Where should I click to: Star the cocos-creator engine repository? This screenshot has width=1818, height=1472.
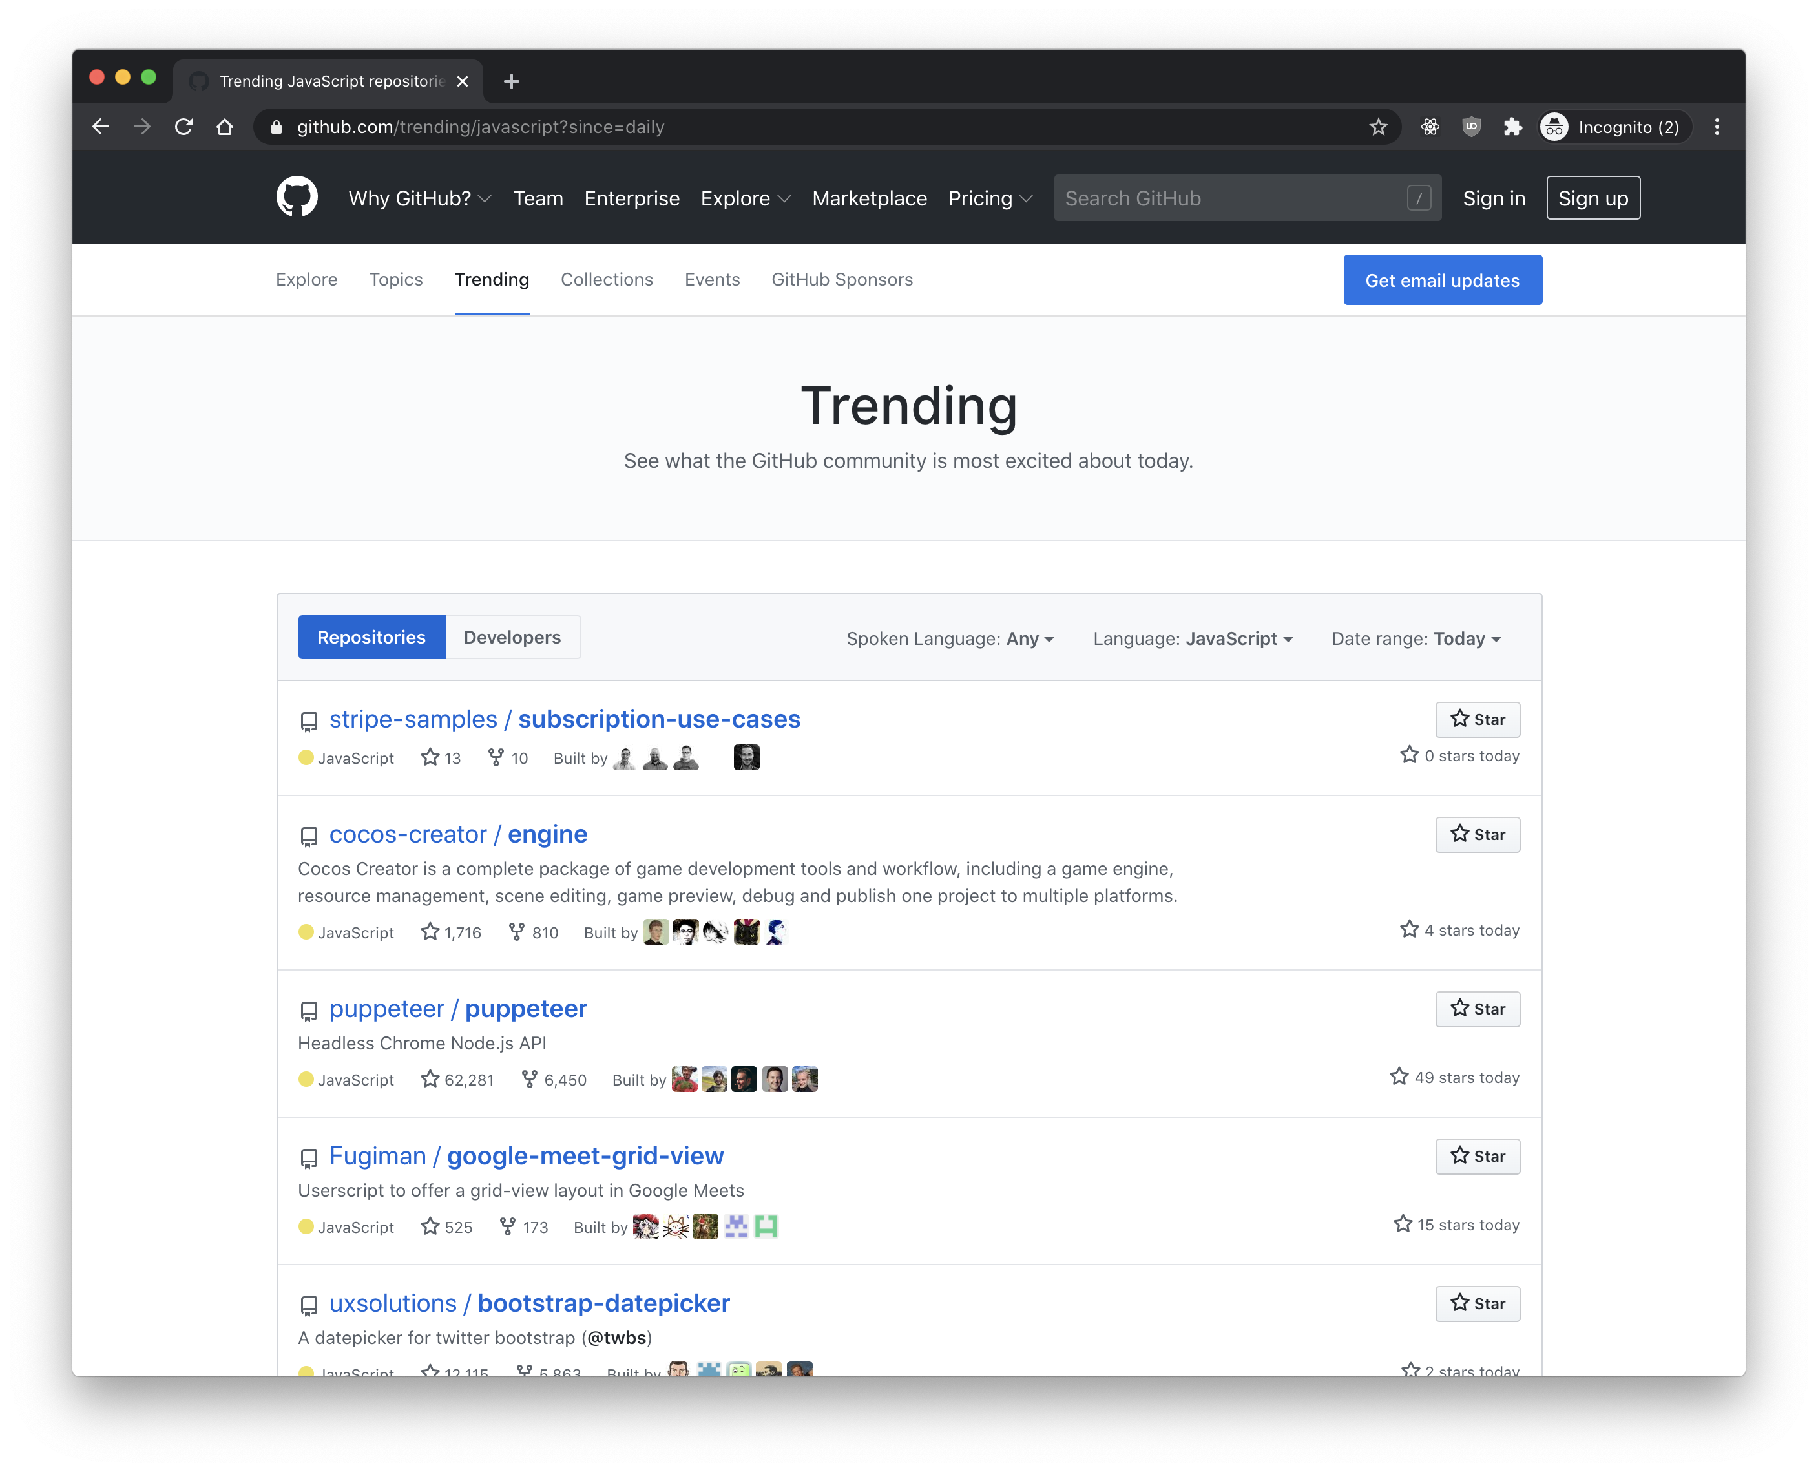[1478, 834]
